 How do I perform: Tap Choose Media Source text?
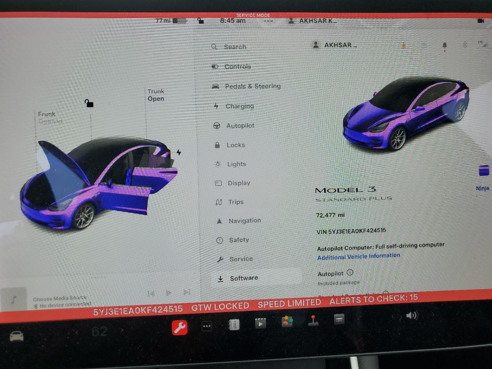(x=60, y=298)
